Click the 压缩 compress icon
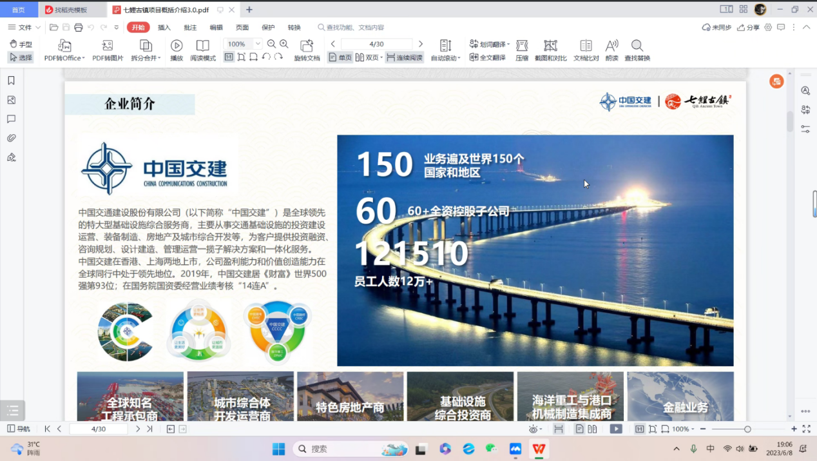Viewport: 817px width, 461px height. click(522, 46)
